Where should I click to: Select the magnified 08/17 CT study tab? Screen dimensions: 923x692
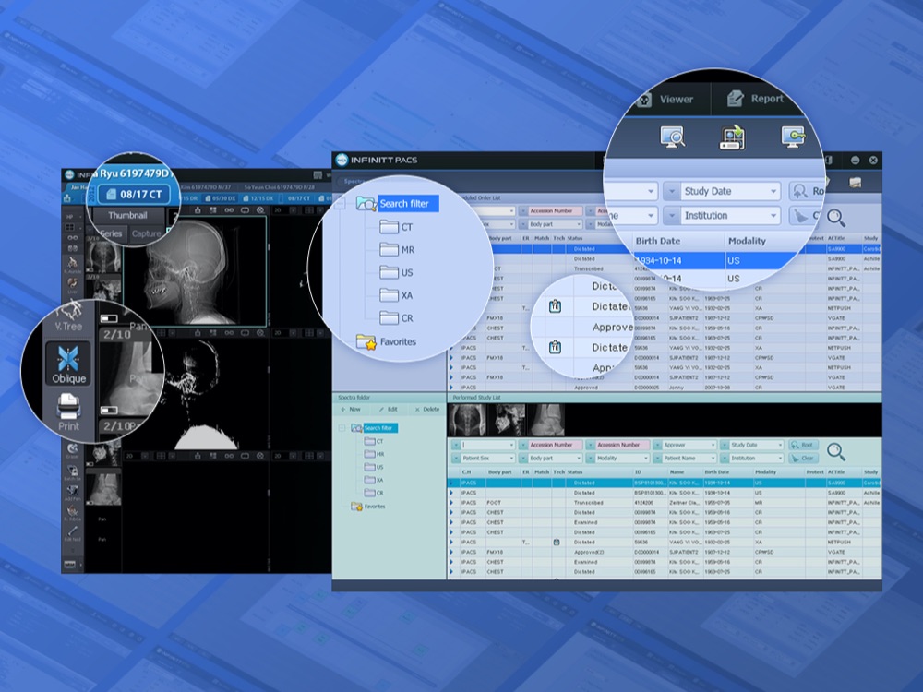[134, 195]
